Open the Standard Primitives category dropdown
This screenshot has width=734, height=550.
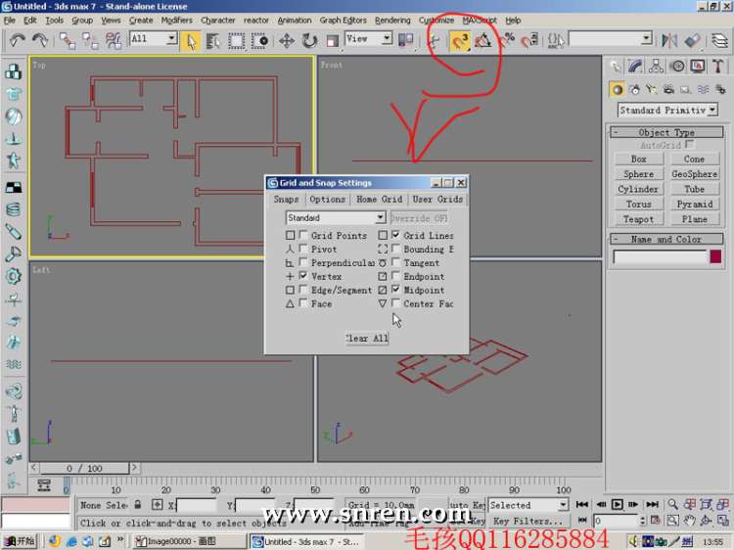668,111
